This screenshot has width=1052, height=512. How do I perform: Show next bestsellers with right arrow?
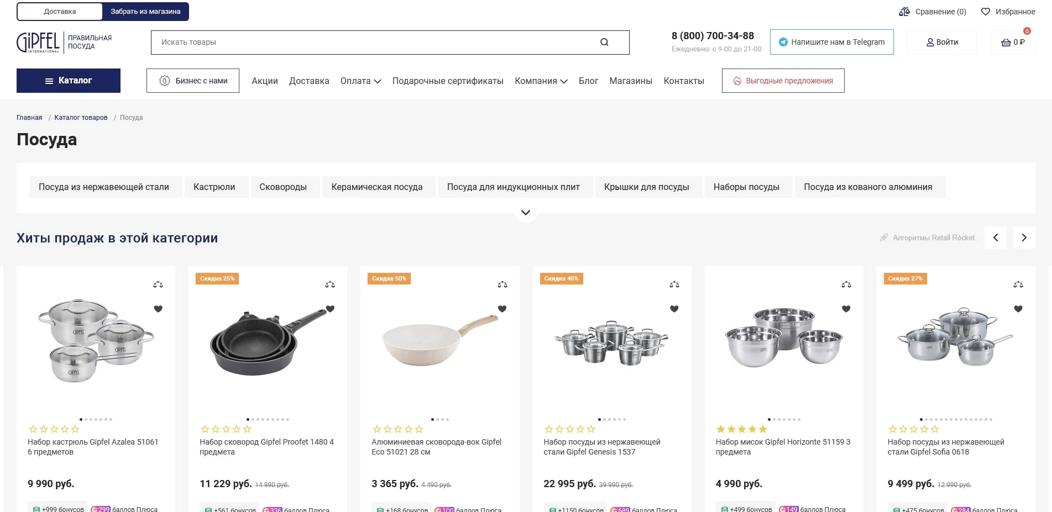(x=1024, y=237)
